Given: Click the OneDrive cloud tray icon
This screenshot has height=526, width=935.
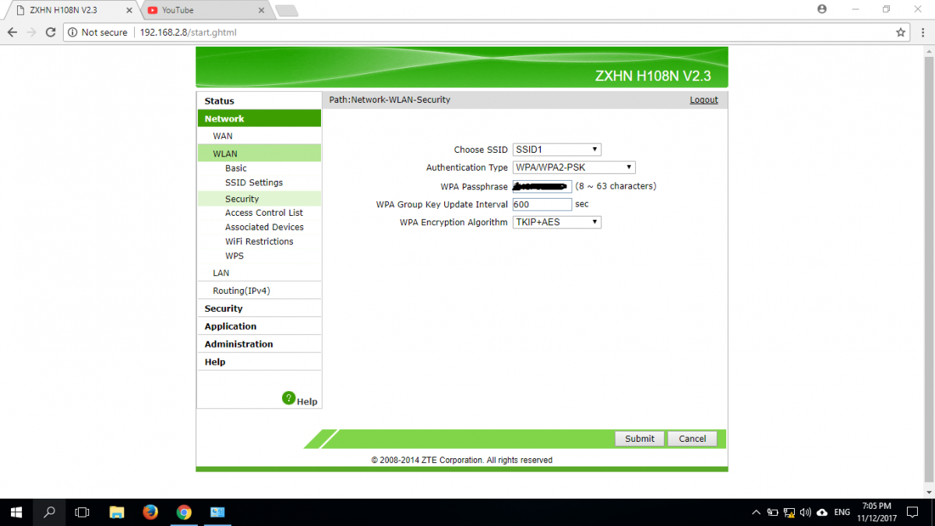Looking at the screenshot, I should tap(822, 513).
